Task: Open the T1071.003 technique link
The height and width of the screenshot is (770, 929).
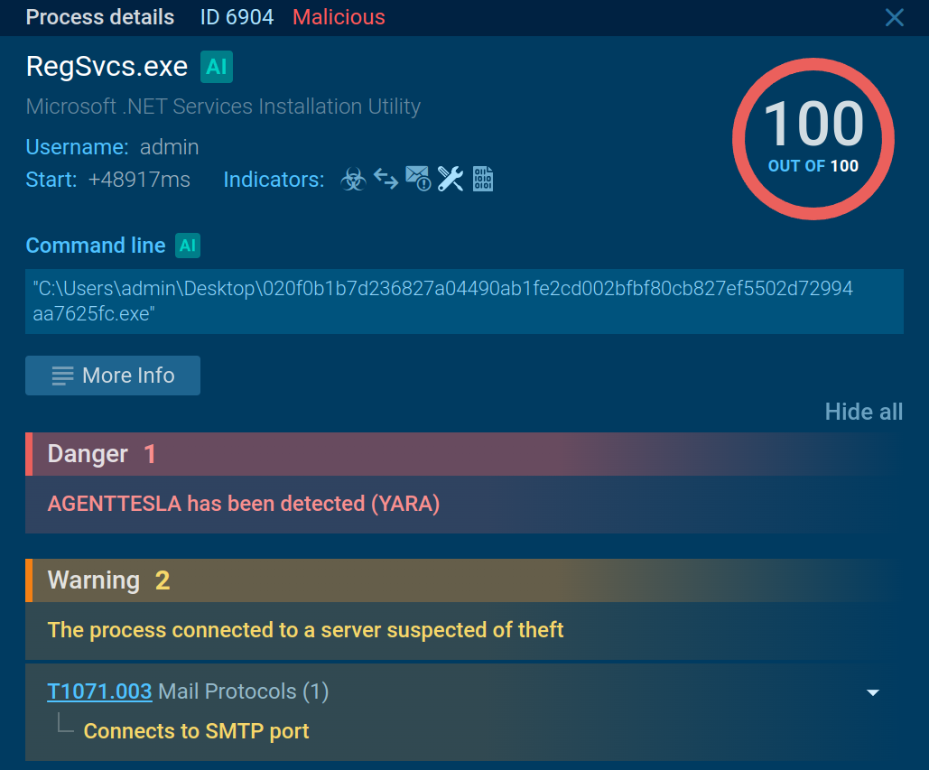Action: (x=99, y=691)
